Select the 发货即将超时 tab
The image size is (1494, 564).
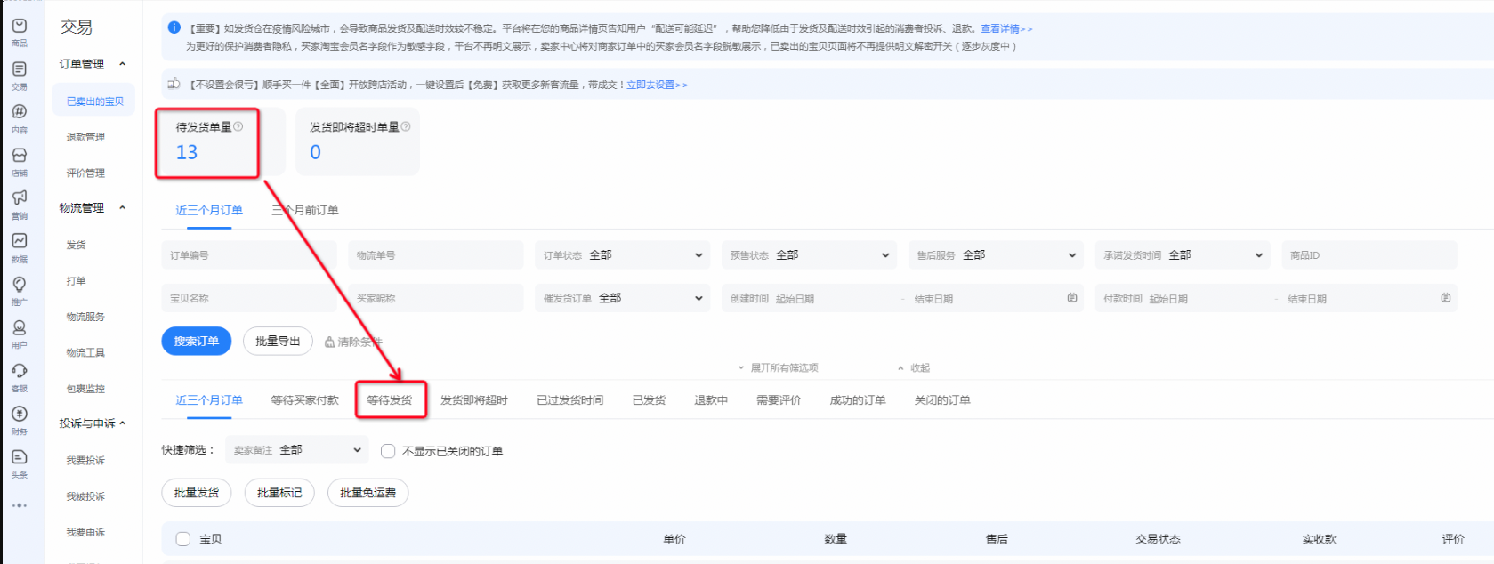(x=474, y=400)
